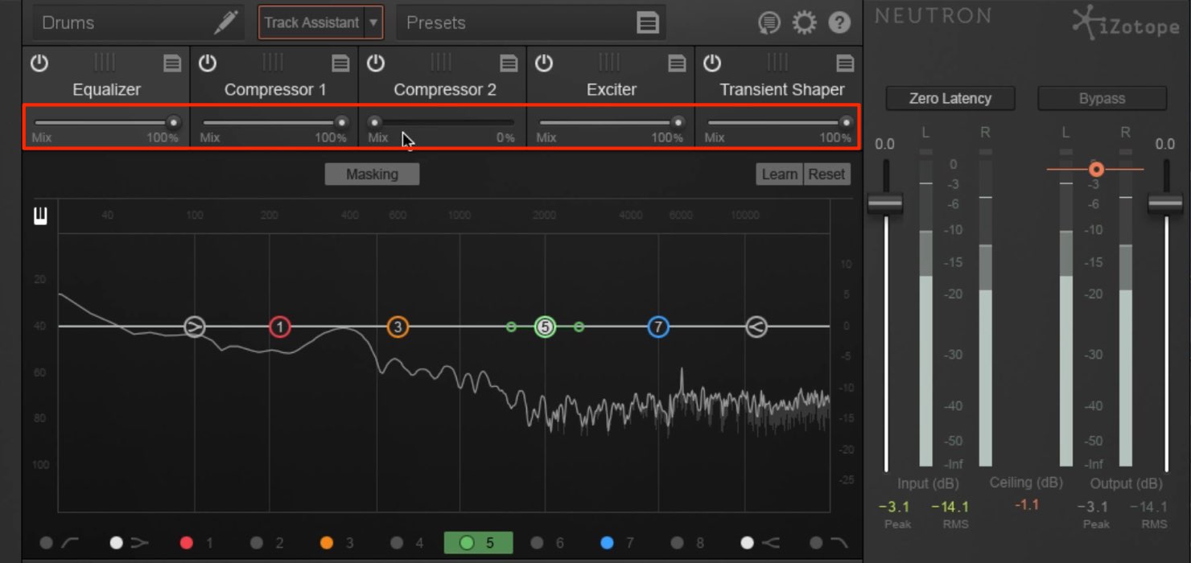
Task: Click the Compressor 1 Mix slider
Action: point(274,122)
